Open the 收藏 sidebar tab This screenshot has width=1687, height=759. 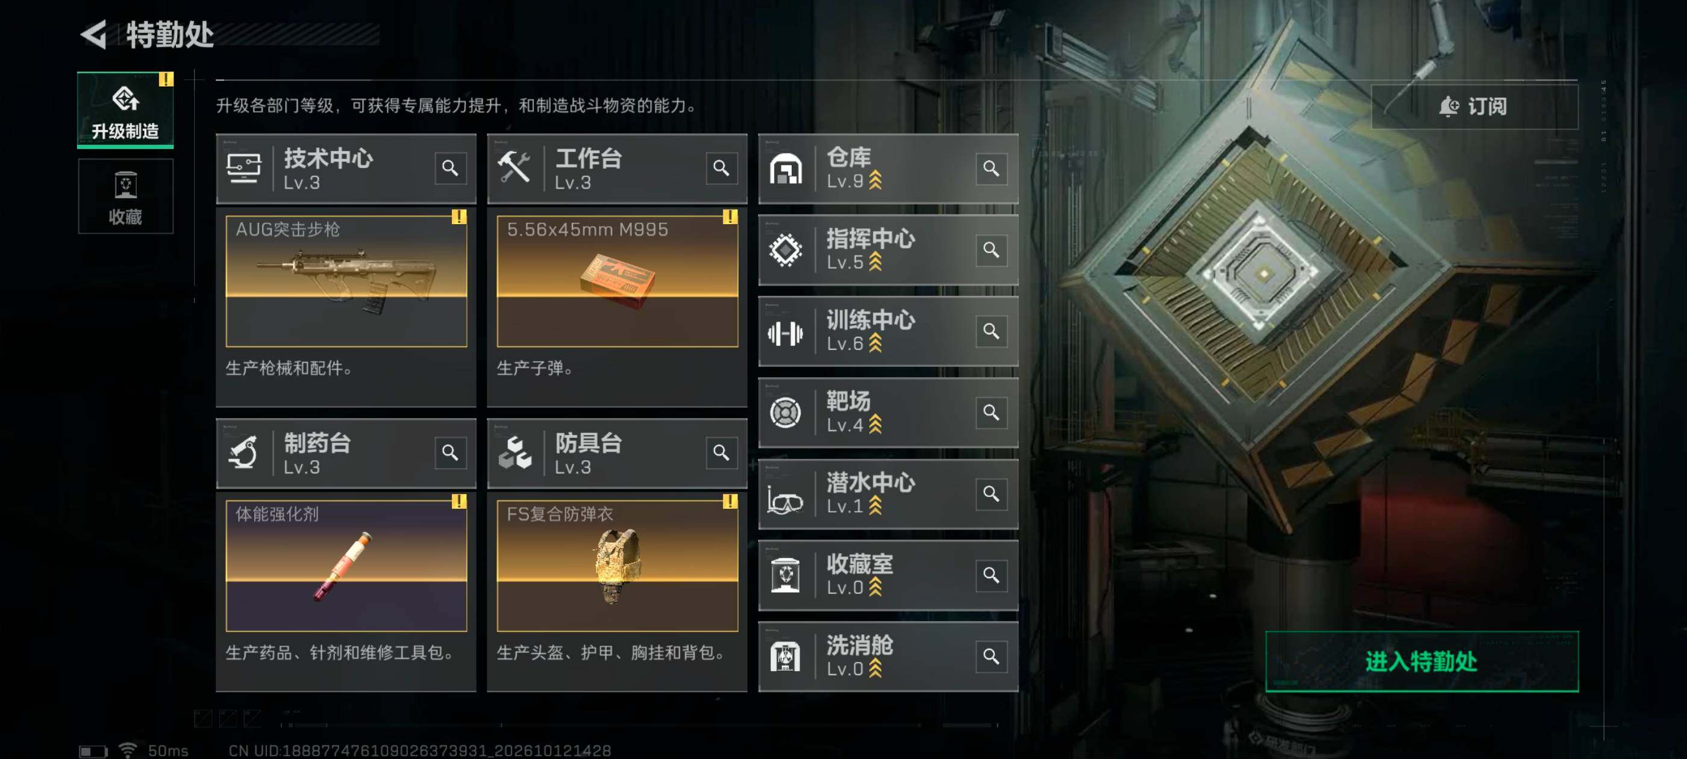click(125, 196)
